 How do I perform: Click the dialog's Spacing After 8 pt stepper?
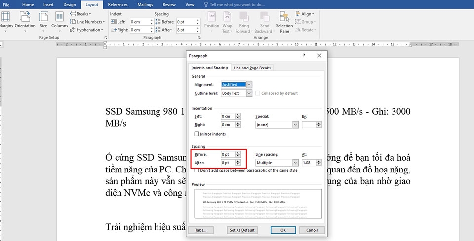click(238, 163)
